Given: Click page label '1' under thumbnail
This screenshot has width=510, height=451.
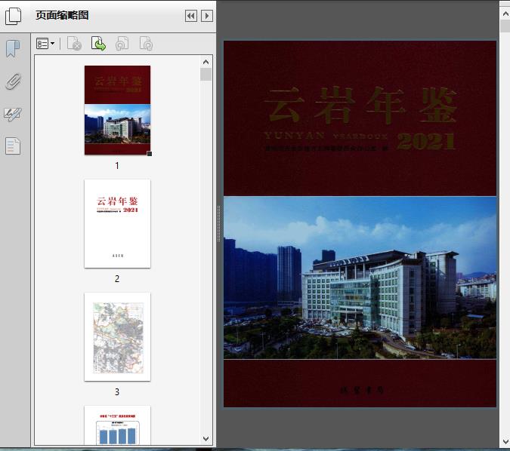Looking at the screenshot, I should pyautogui.click(x=117, y=166).
